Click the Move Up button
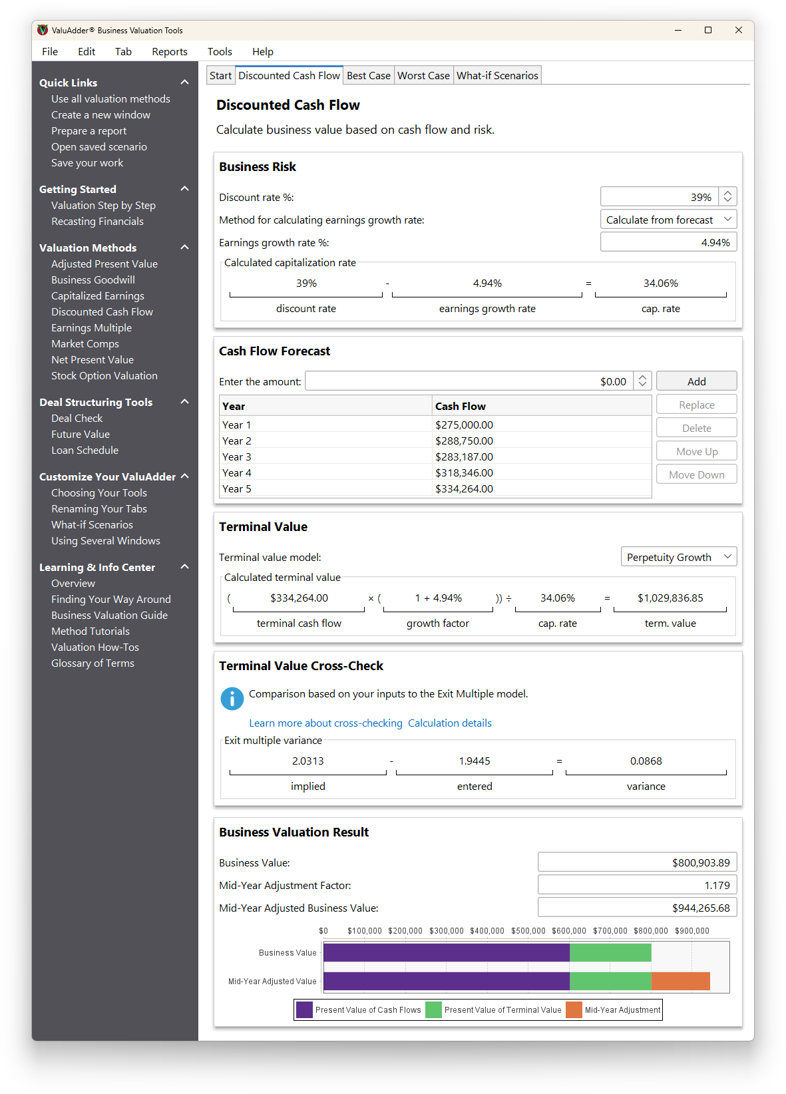The height and width of the screenshot is (1094, 786). [696, 451]
